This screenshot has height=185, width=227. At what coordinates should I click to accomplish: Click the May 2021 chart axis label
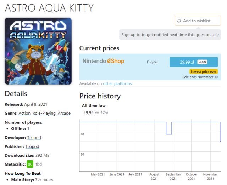98,174
